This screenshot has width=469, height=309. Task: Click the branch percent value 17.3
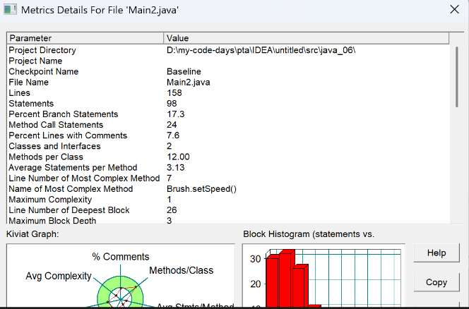(176, 114)
